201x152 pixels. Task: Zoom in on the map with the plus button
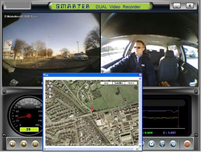click(x=50, y=93)
